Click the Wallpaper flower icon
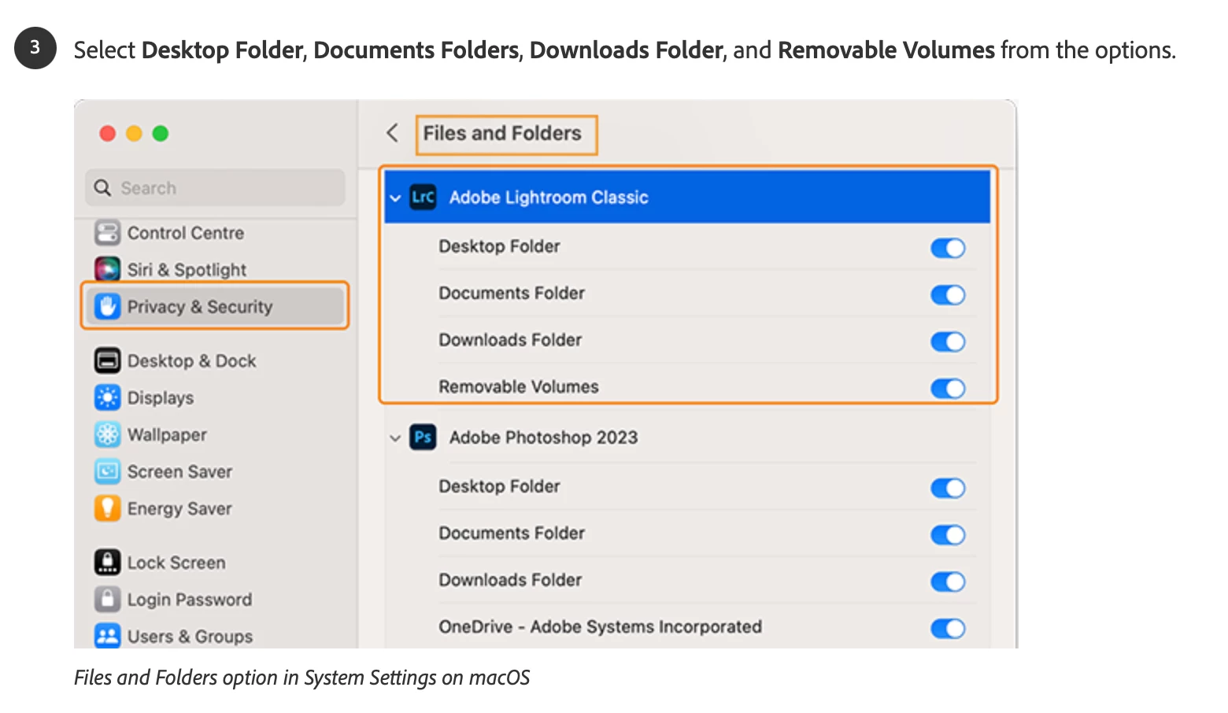 pos(107,434)
